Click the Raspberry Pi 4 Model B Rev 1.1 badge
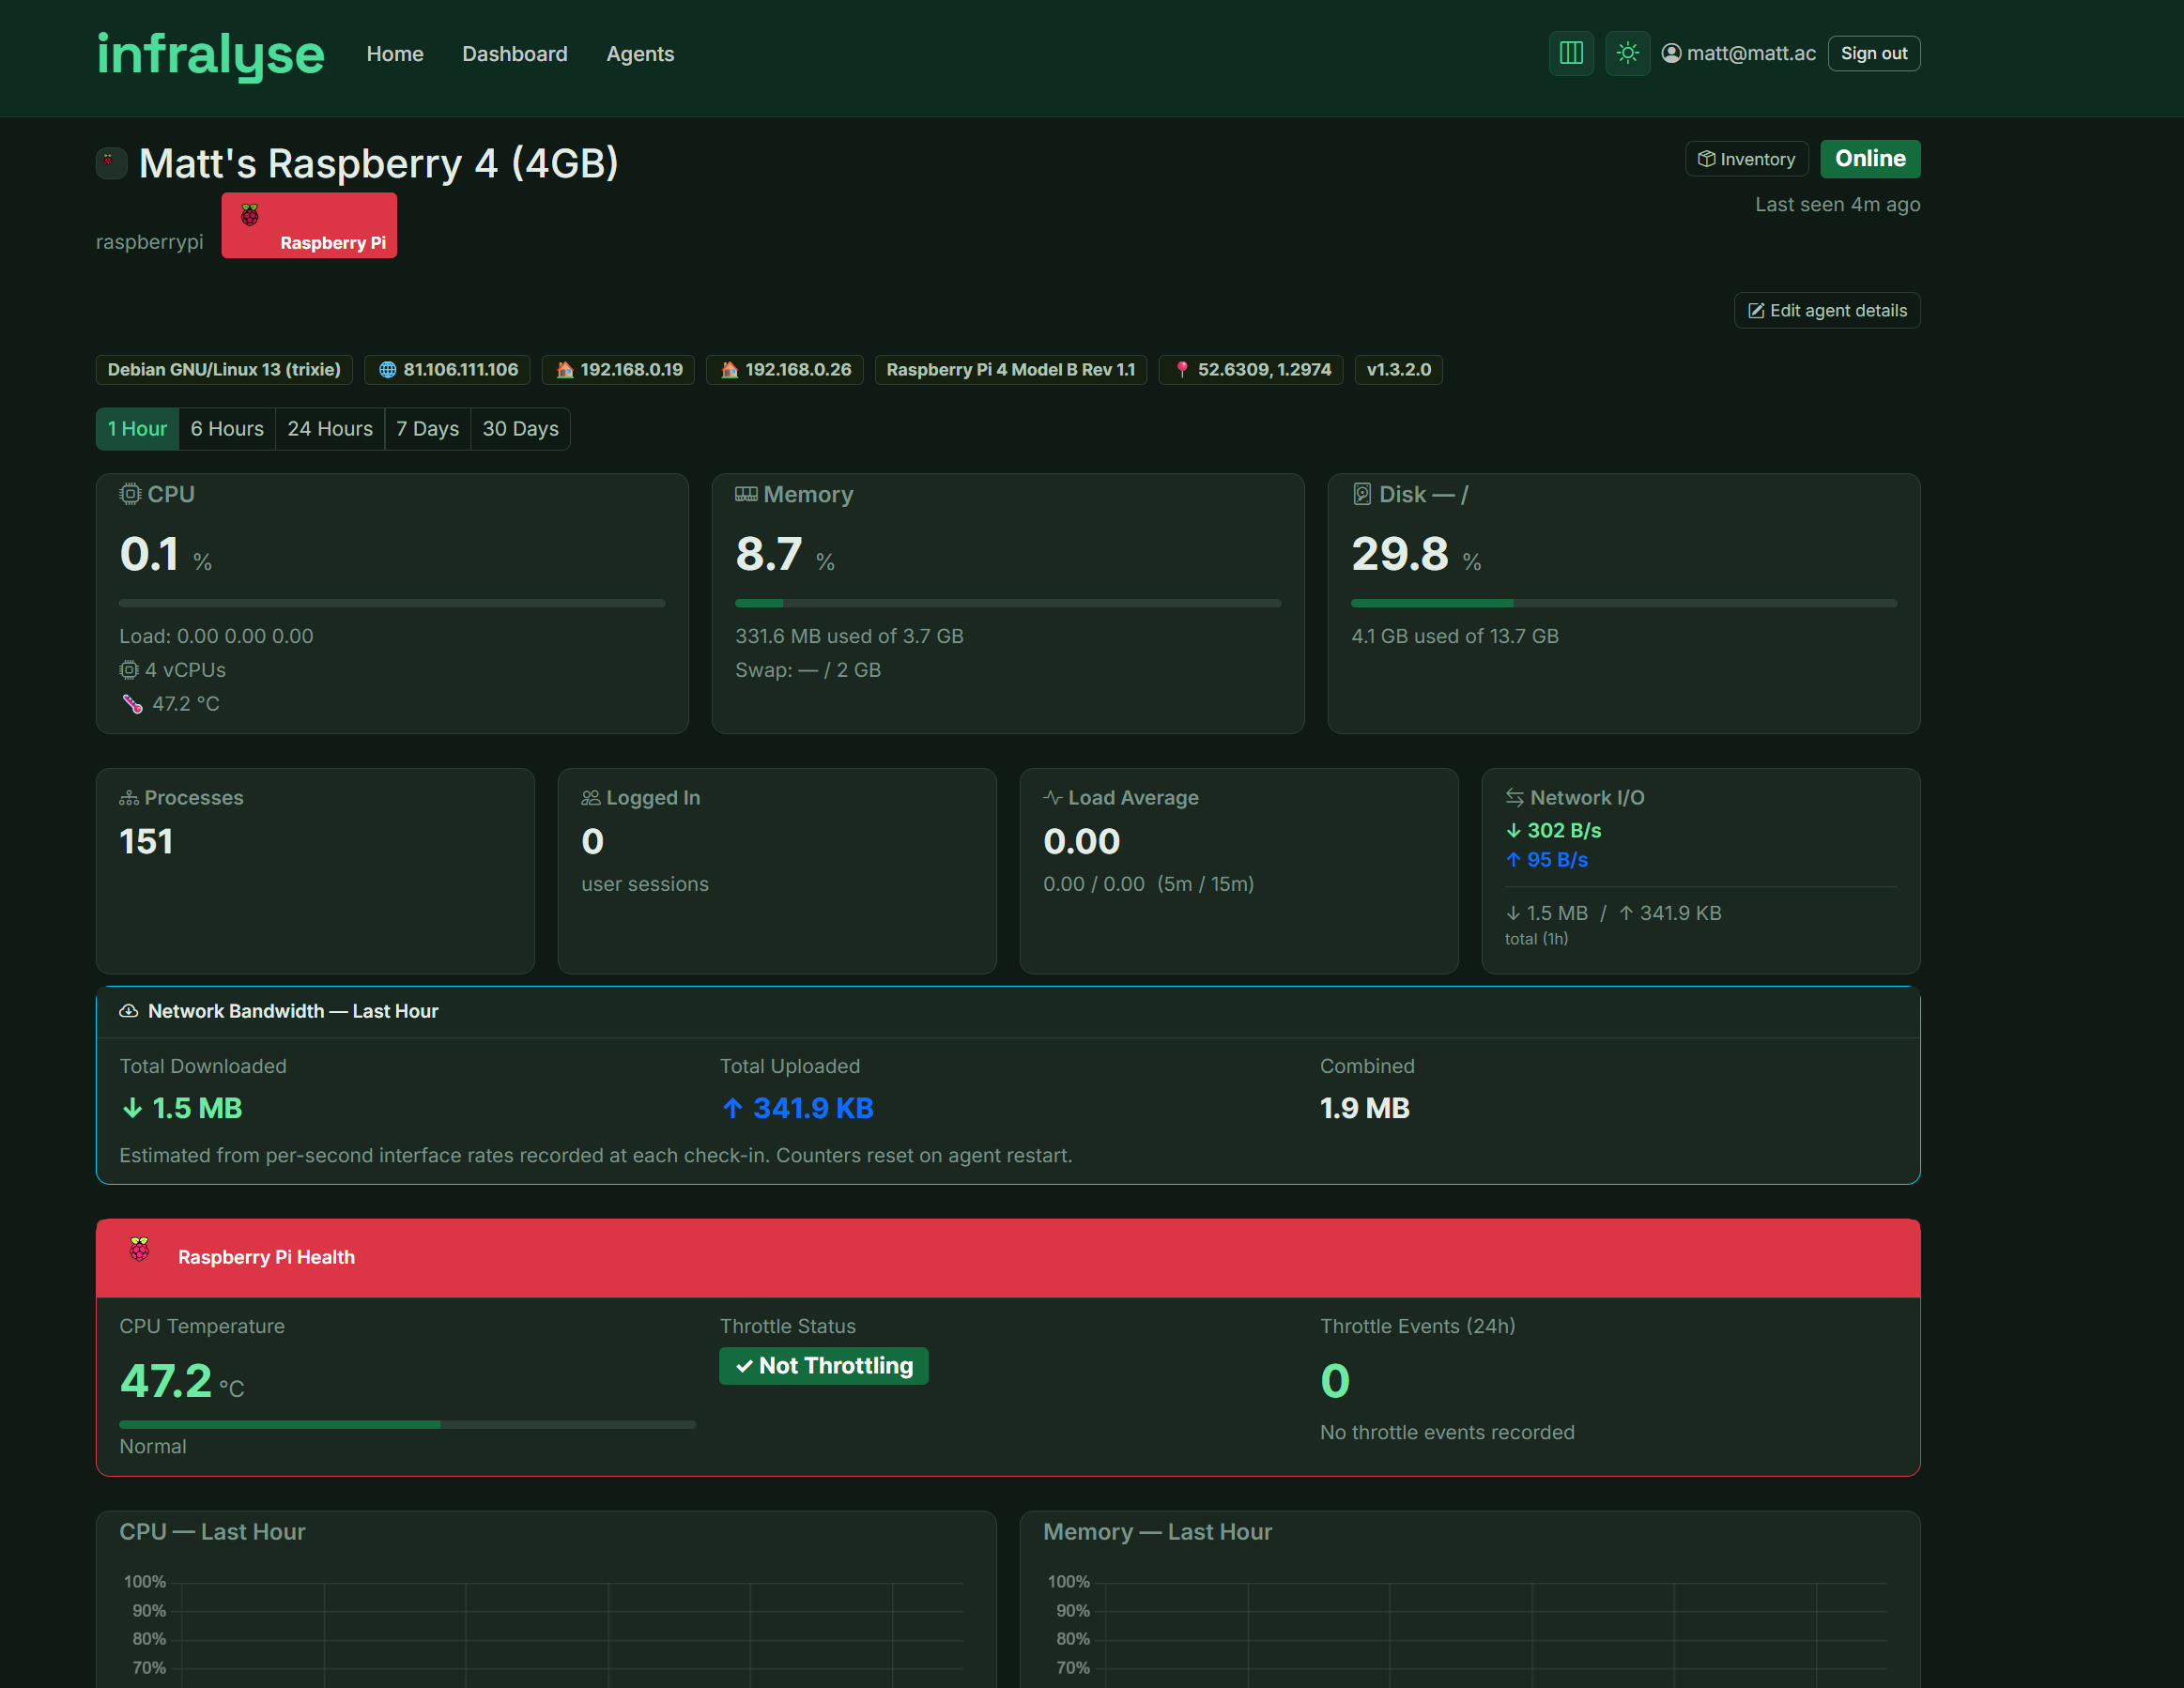2184x1688 pixels. (x=1010, y=370)
